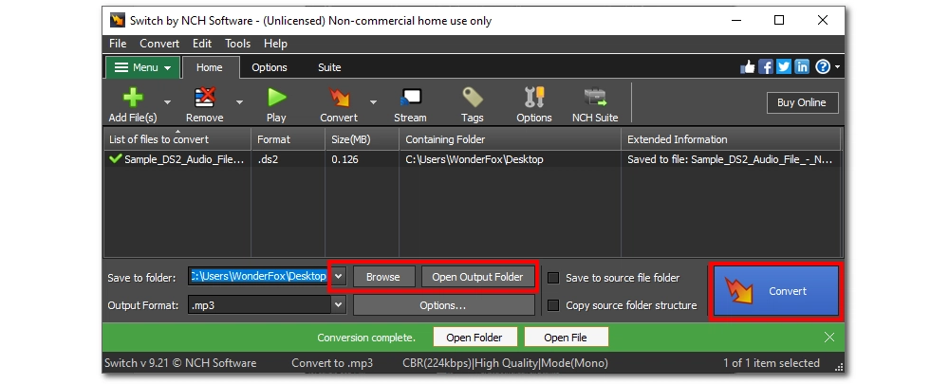The width and height of the screenshot is (949, 384).
Task: Click the thumbs-up like icon
Action: pos(748,67)
